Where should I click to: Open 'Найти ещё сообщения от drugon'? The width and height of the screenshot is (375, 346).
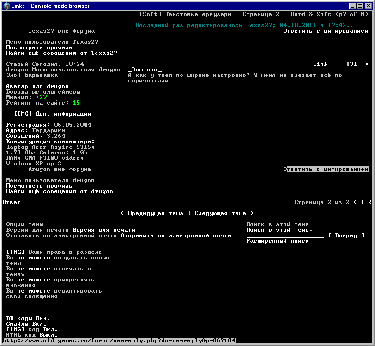tap(60, 191)
